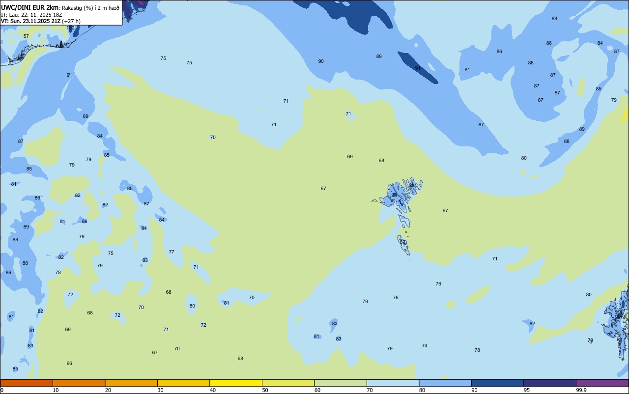
Task: Click the Rakastig (%) í 2 m hæð label
Action: pyautogui.click(x=90, y=8)
